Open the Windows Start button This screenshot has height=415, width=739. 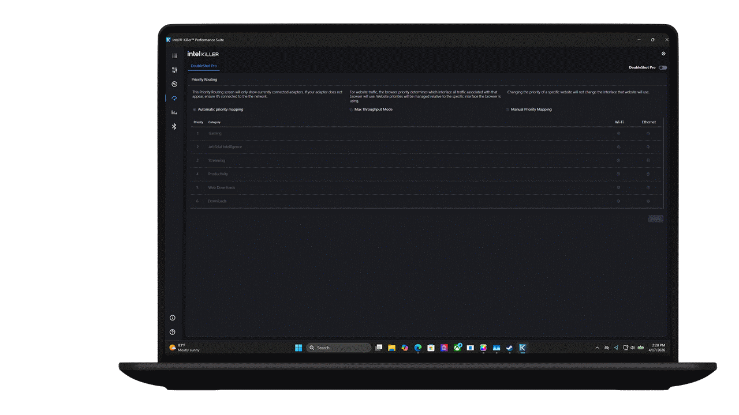pyautogui.click(x=298, y=348)
